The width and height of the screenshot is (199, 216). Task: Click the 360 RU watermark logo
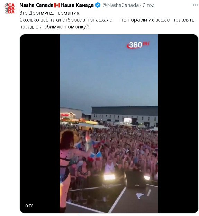[x=138, y=45]
